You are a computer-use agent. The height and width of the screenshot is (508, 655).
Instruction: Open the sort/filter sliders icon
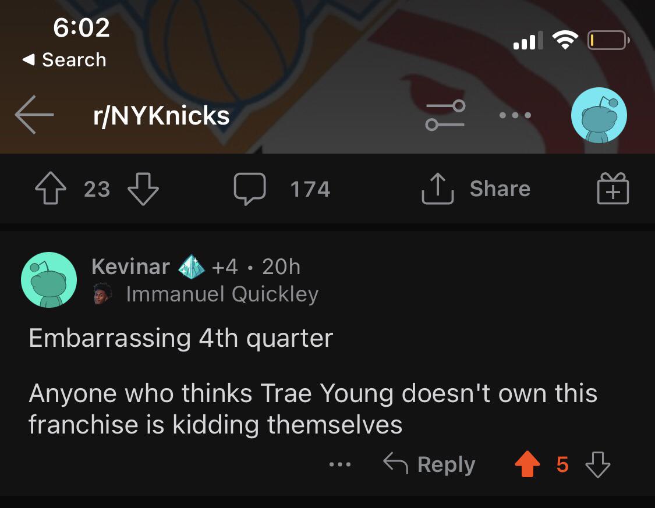tap(445, 115)
